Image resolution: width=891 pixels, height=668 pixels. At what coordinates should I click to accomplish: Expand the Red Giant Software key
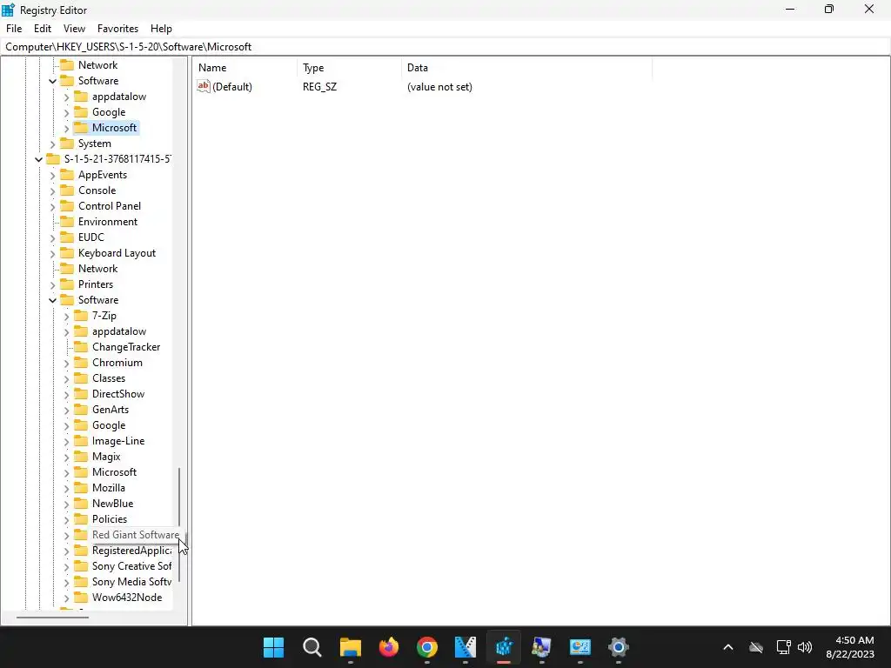tap(66, 535)
